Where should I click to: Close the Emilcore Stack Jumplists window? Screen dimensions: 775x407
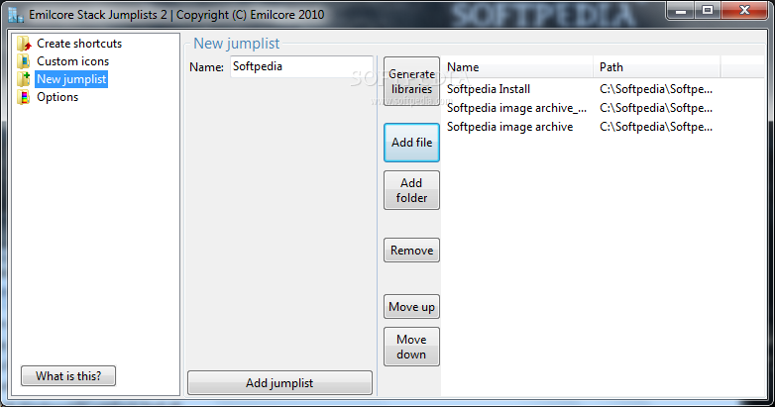[x=744, y=10]
